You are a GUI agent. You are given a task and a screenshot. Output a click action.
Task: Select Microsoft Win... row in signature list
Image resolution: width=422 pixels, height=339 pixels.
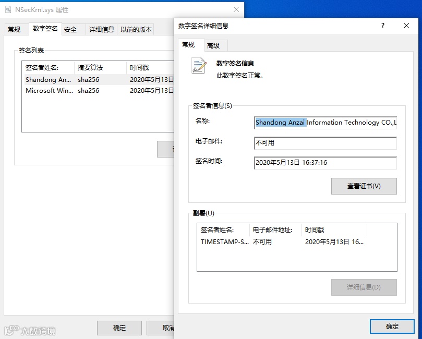pyautogui.click(x=99, y=91)
